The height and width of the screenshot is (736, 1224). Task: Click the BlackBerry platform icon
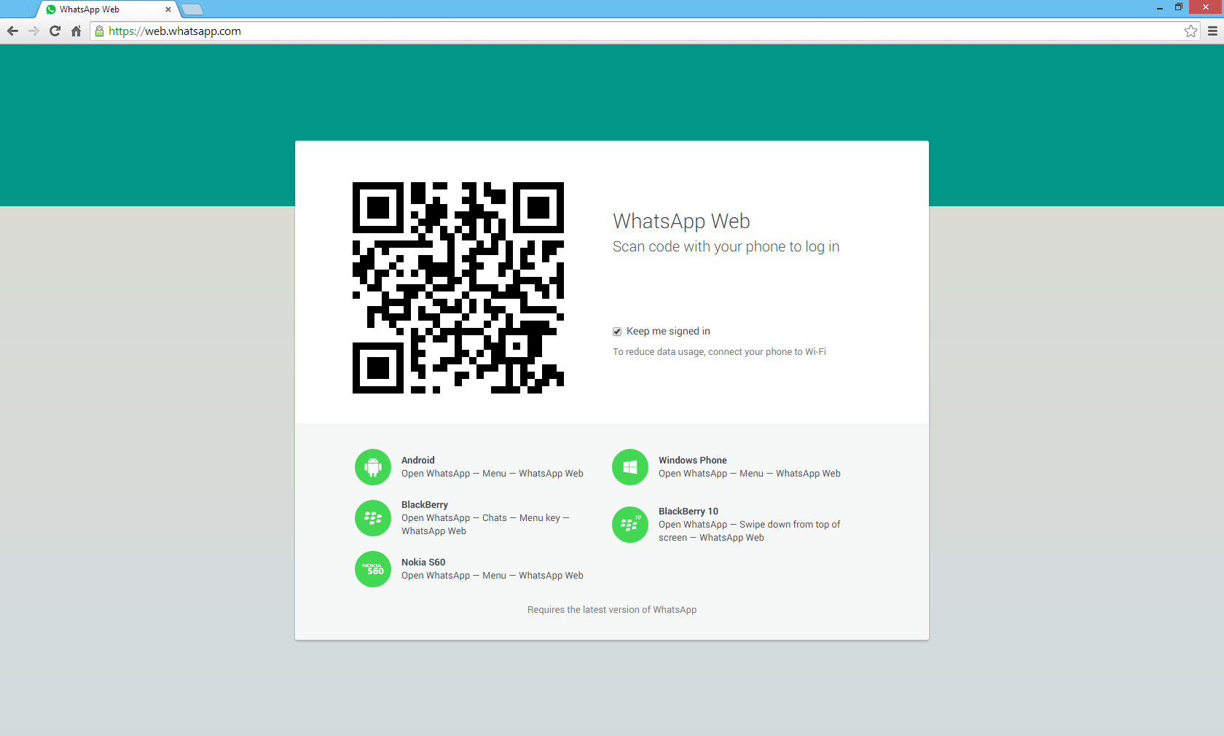(x=373, y=518)
